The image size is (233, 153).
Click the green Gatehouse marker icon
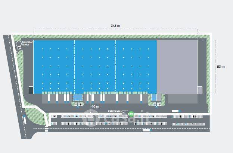click(131, 114)
